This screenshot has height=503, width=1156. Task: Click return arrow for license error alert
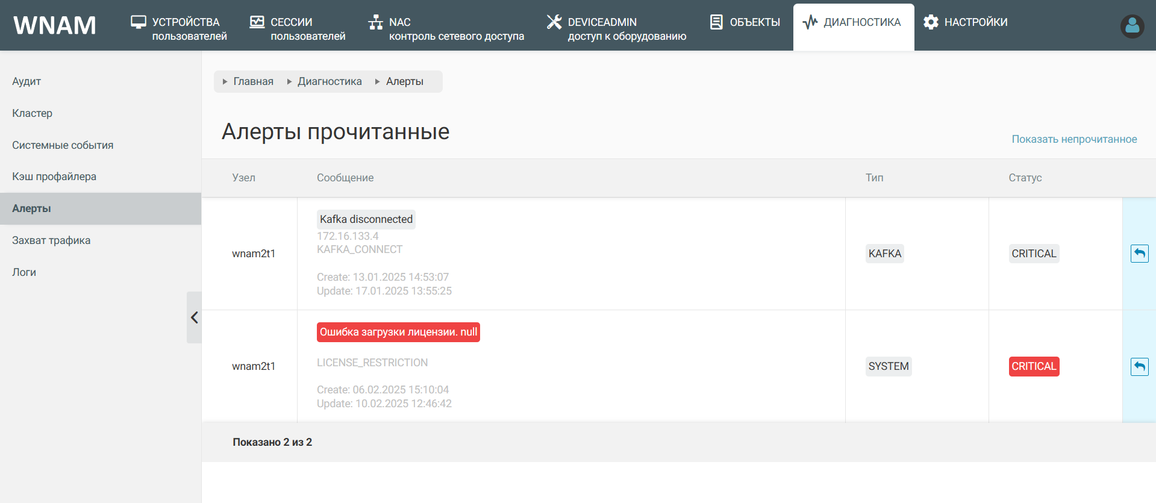click(1139, 366)
